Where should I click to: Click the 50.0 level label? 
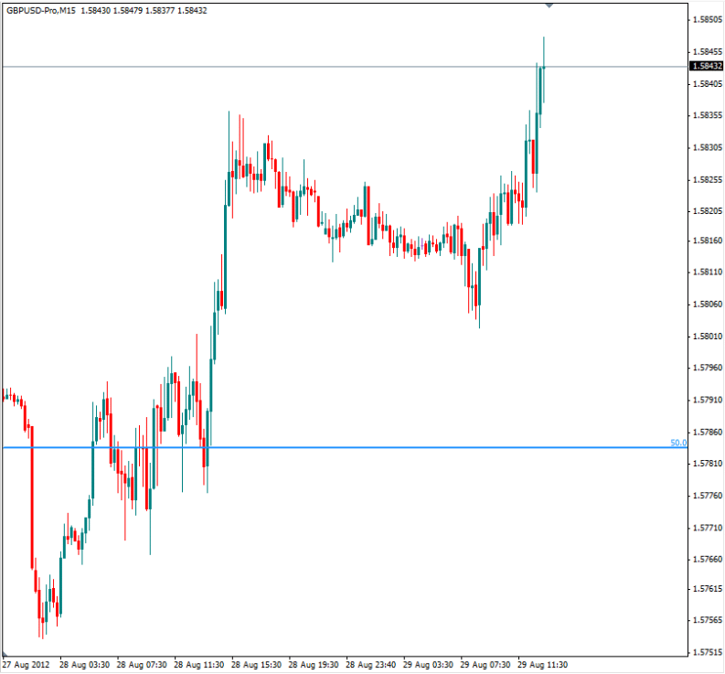[677, 443]
